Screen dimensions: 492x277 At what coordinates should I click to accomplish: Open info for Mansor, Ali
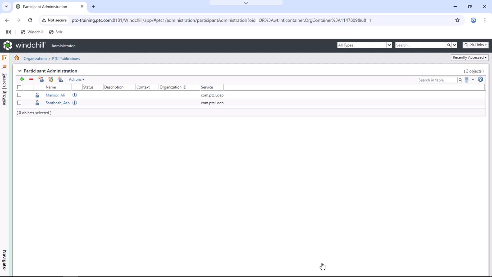(x=75, y=95)
